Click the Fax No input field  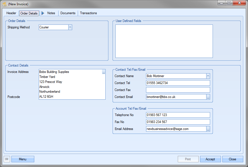click(178, 122)
